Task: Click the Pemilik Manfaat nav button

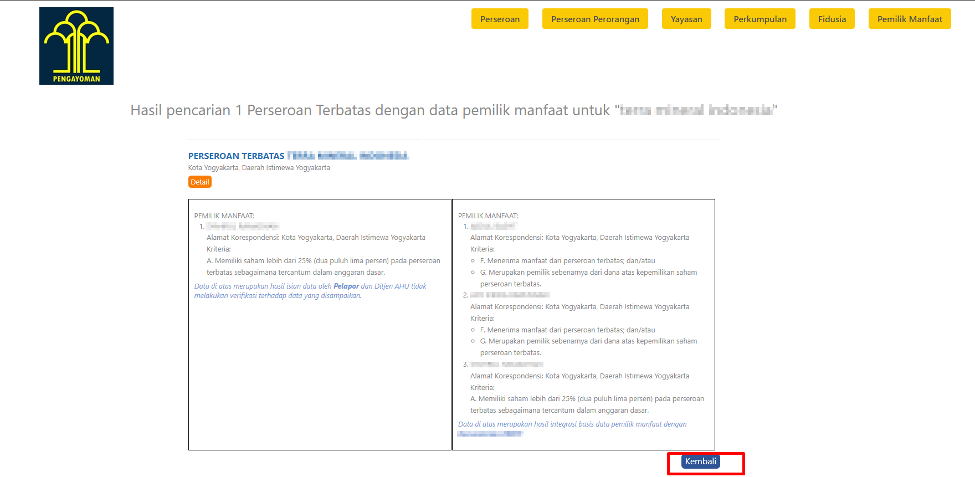Action: [909, 19]
